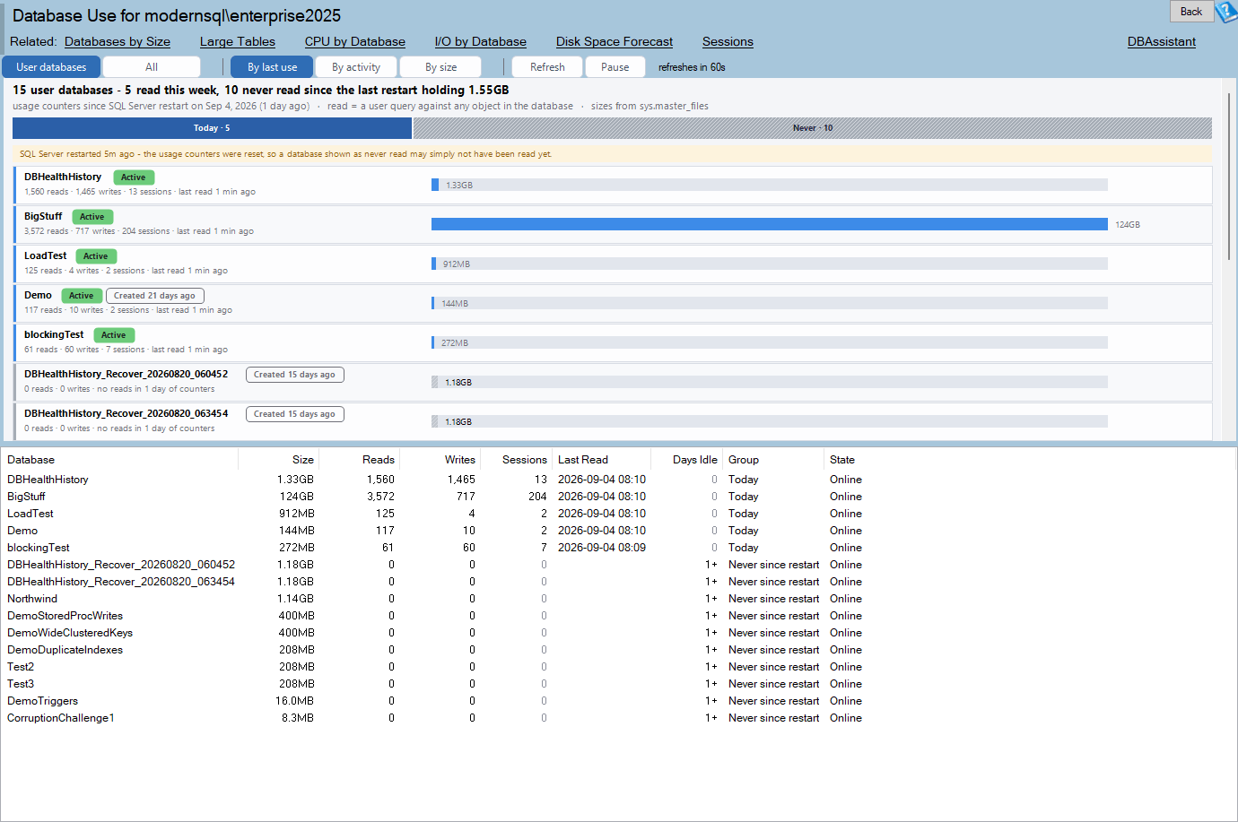Click Created 21 days ago badge
The image size is (1238, 822).
coord(154,296)
